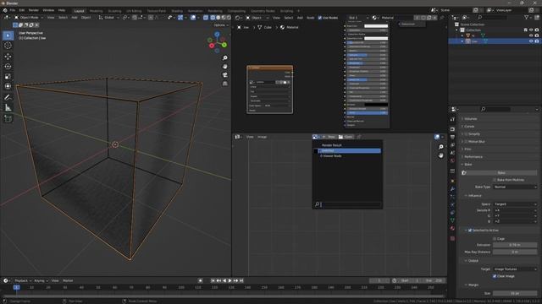Enable Bake from Multires checkbox
The height and width of the screenshot is (304, 542).
(x=495, y=180)
